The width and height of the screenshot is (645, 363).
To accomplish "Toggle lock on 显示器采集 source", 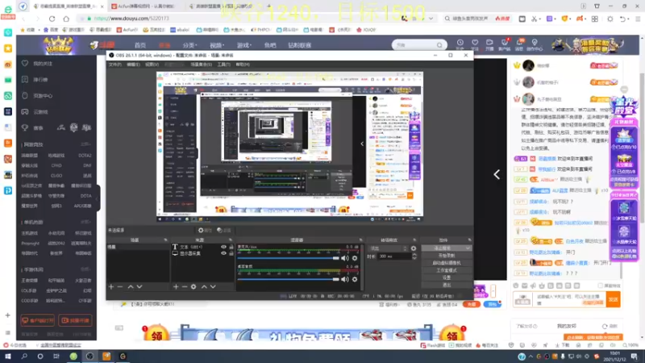I will (x=231, y=253).
